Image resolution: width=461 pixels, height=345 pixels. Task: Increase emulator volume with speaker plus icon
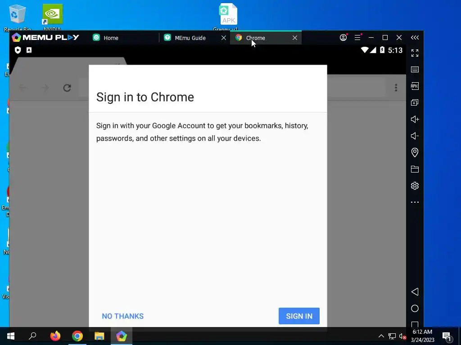click(415, 119)
